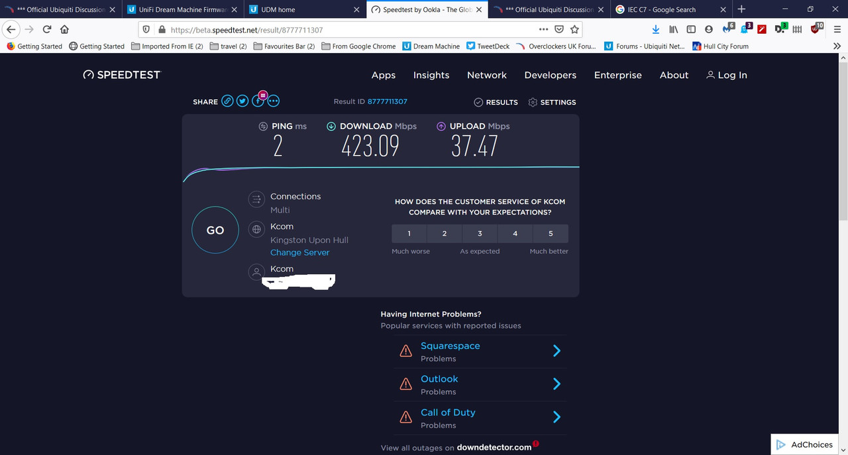Open TweetDeck bookmark
The height and width of the screenshot is (455, 848).
(488, 46)
